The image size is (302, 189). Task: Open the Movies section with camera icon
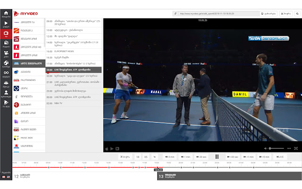(x=6, y=54)
